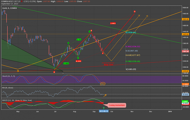Click the red 2.001 ratio label
The width and height of the screenshot is (190, 120).
(113, 23)
